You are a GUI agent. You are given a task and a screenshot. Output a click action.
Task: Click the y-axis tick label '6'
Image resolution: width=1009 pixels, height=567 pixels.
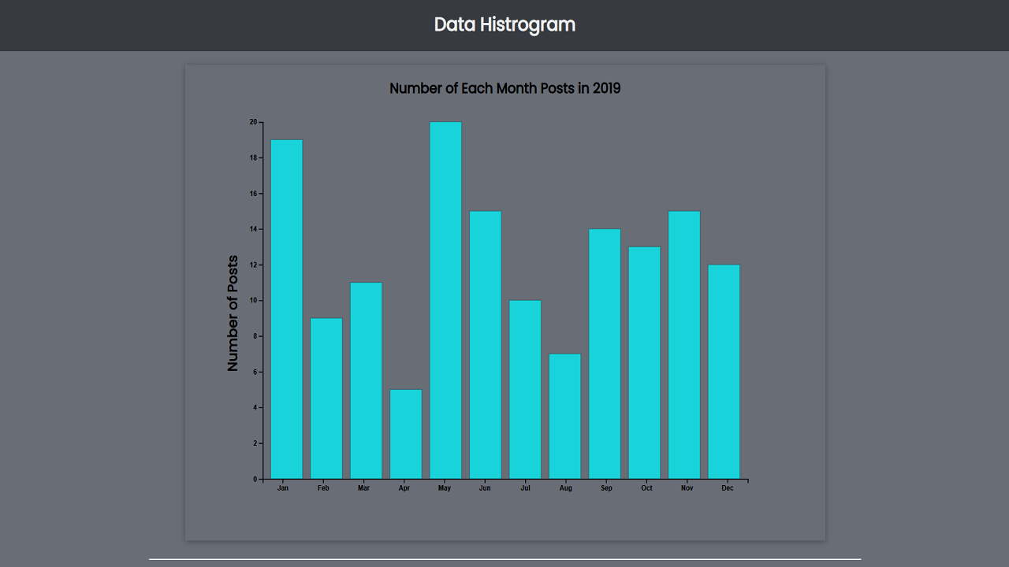[255, 372]
